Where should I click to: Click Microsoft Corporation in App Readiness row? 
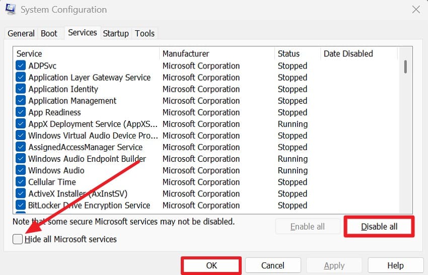pos(201,112)
